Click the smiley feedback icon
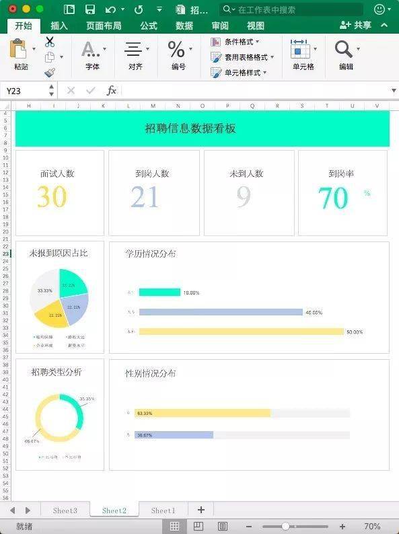Image resolution: width=399 pixels, height=534 pixels. pos(379,9)
